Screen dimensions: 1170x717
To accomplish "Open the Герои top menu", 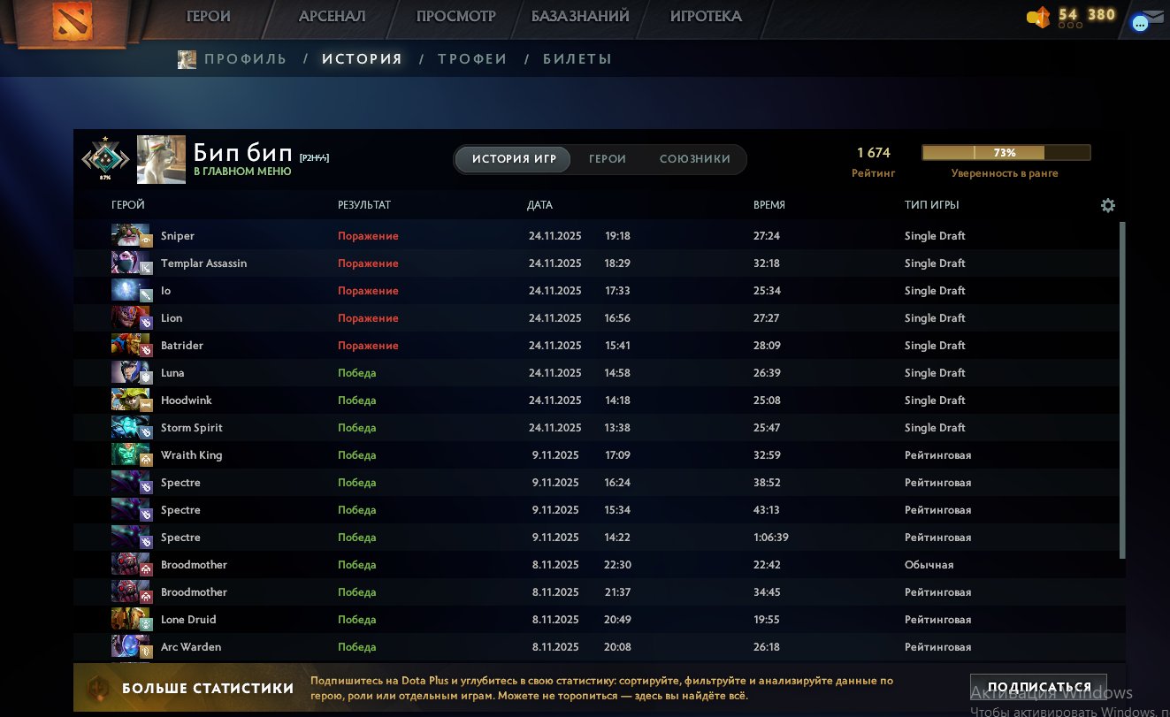I will click(x=209, y=16).
